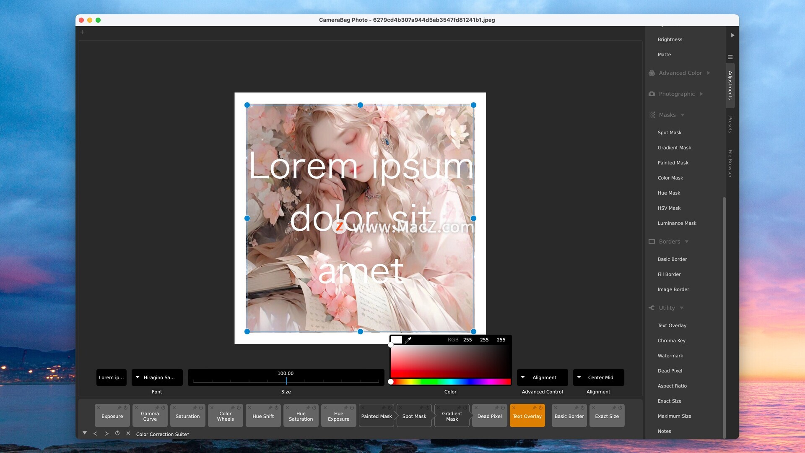Click the play triangle icon above the sidebar tabs
The image size is (805, 453).
pos(732,35)
